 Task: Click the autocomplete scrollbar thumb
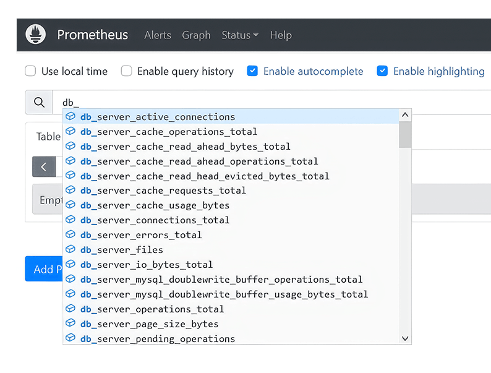click(405, 135)
